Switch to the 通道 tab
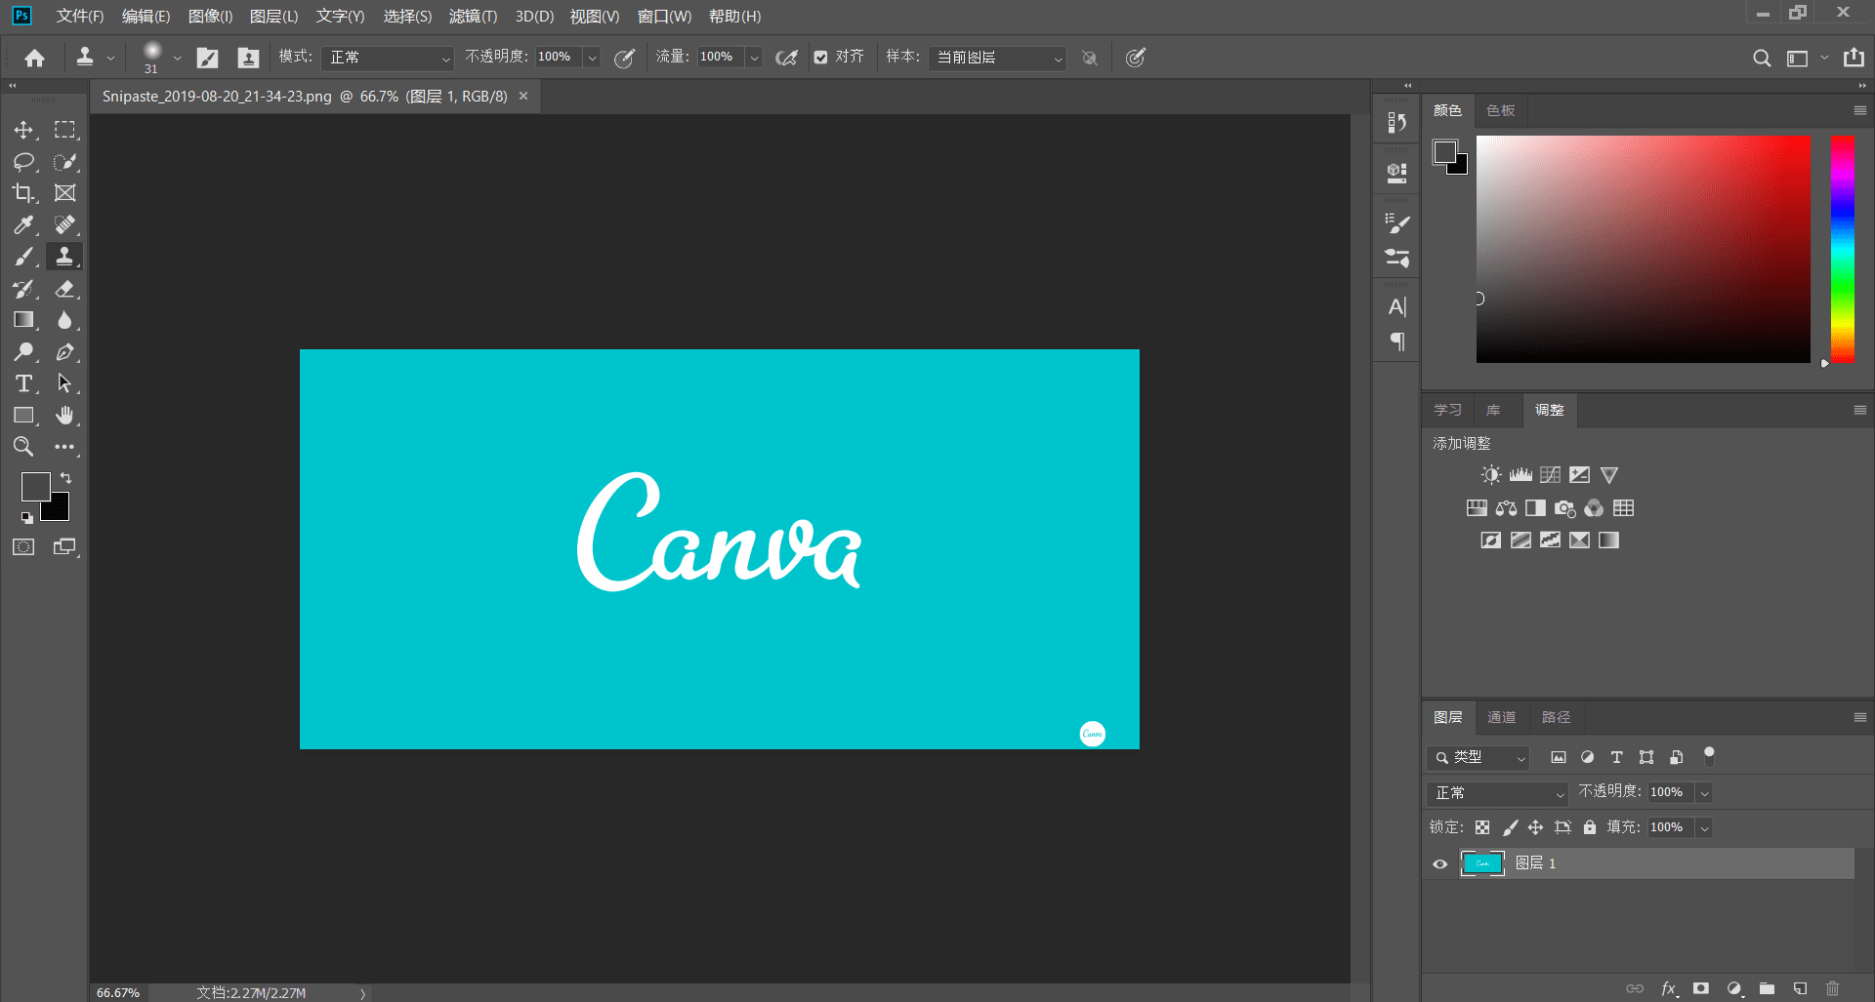Image resolution: width=1875 pixels, height=1002 pixels. coord(1501,717)
